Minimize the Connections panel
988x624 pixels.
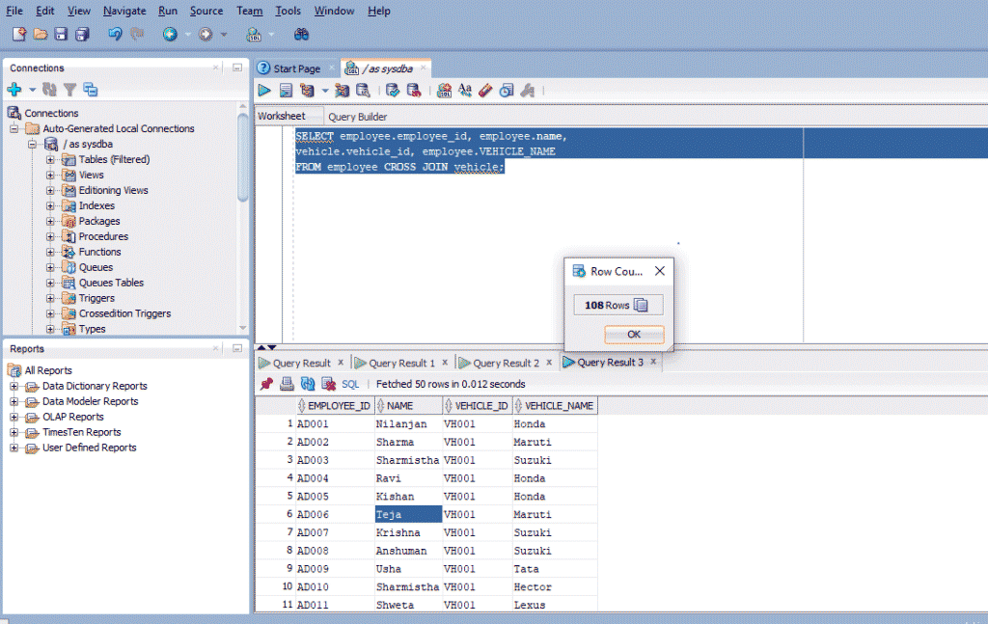(x=237, y=68)
